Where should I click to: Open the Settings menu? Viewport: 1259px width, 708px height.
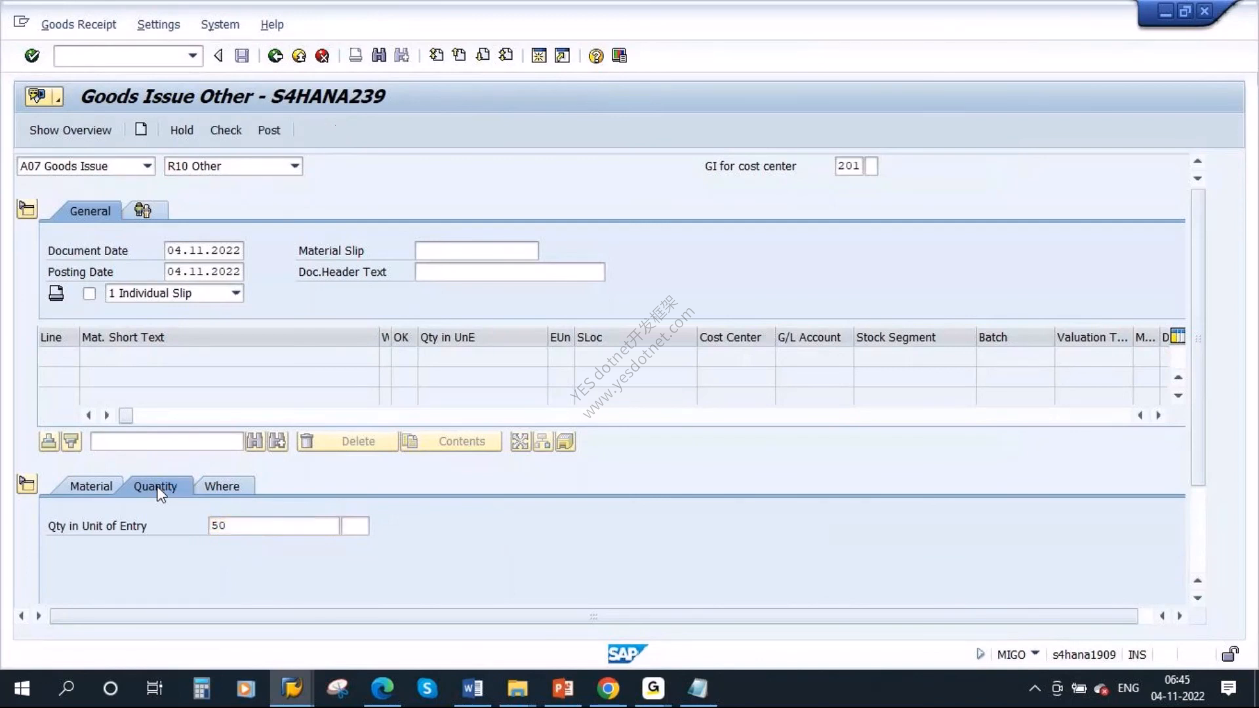(158, 24)
